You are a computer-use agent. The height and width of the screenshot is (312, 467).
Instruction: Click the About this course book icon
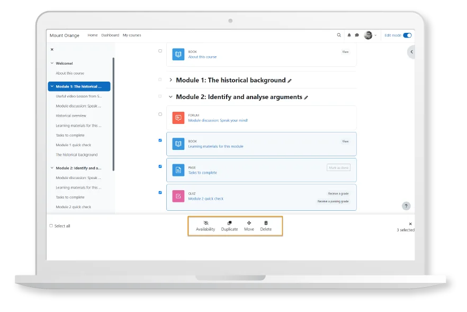(178, 54)
